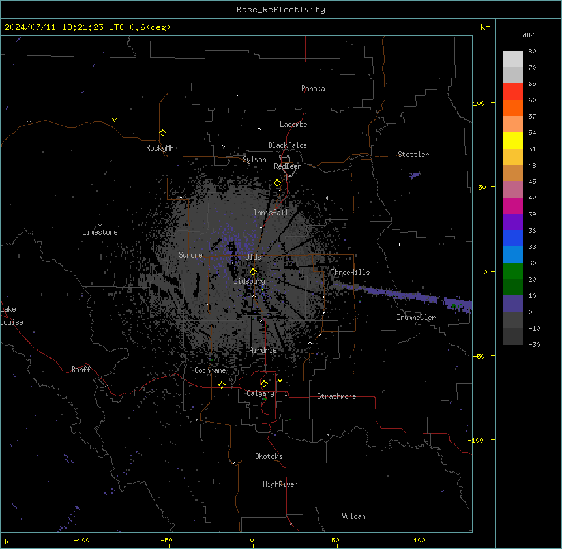Click the Blackfalds label on the map
562x549 pixels.
[x=288, y=145]
